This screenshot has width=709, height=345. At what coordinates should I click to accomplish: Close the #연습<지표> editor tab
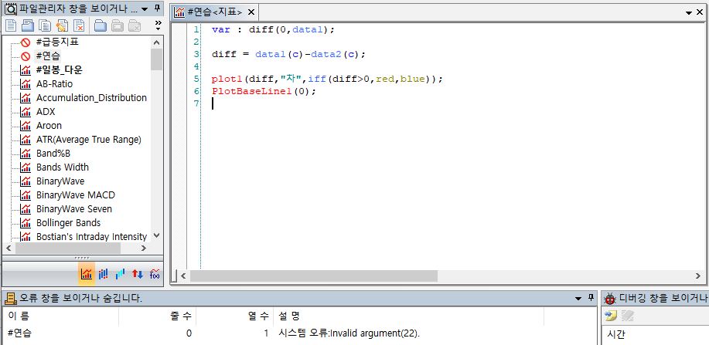pos(251,12)
